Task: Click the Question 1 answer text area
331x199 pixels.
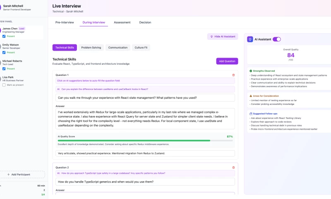Action: [x=145, y=119]
